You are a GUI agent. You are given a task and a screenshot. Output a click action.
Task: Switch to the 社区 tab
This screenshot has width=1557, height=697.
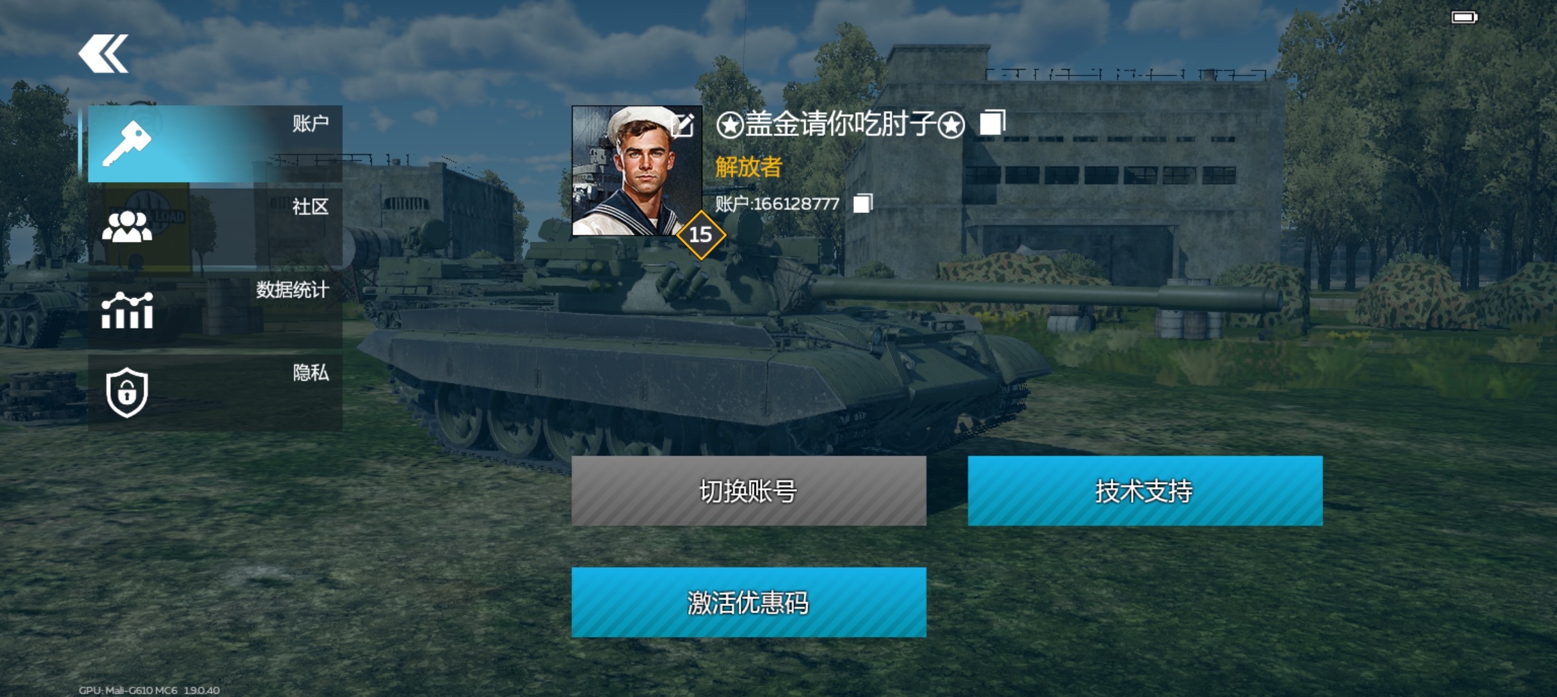[x=215, y=227]
